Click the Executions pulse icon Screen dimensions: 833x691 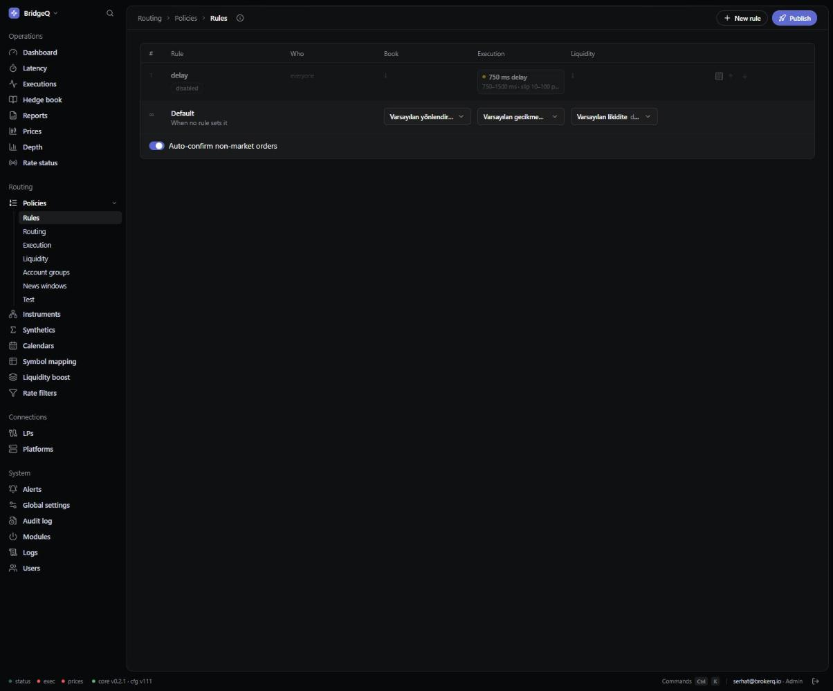pyautogui.click(x=13, y=84)
